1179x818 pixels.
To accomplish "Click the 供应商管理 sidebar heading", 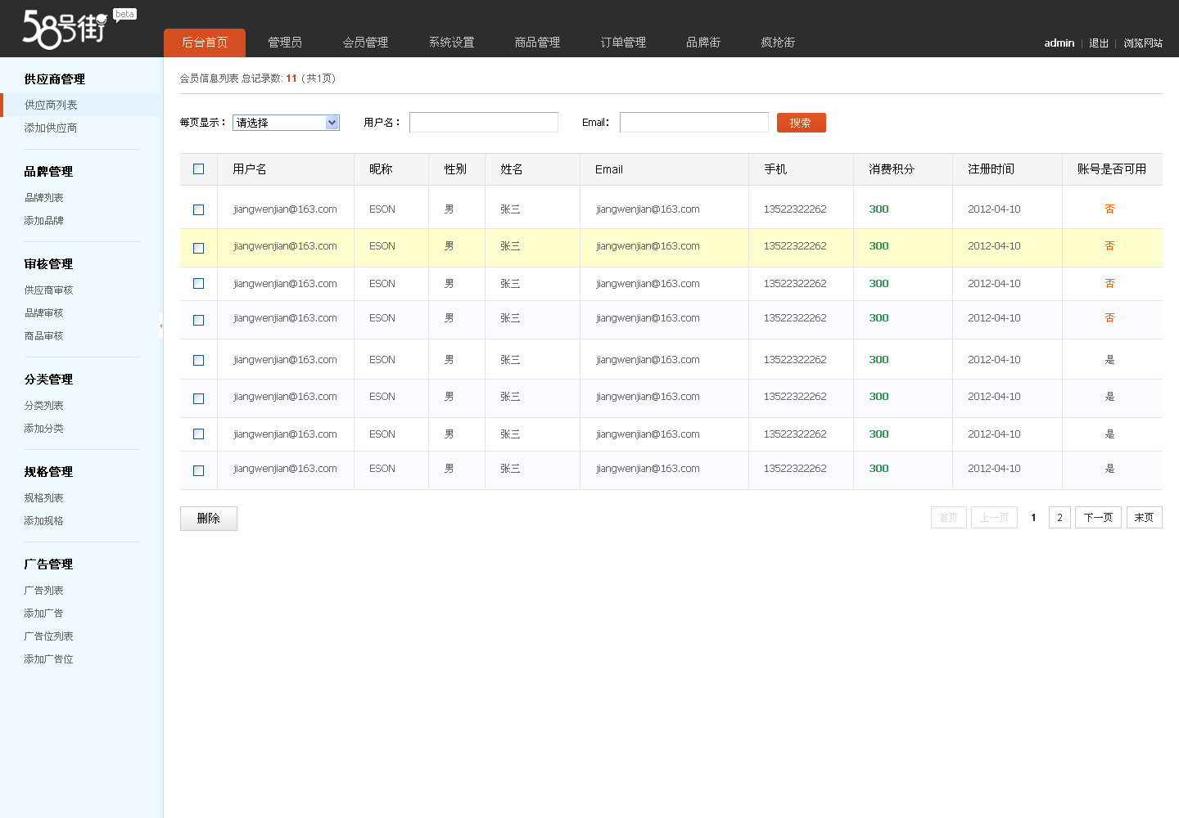I will (x=55, y=79).
